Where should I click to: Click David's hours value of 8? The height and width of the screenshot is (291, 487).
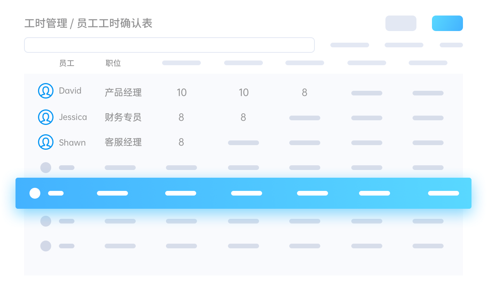coord(304,92)
